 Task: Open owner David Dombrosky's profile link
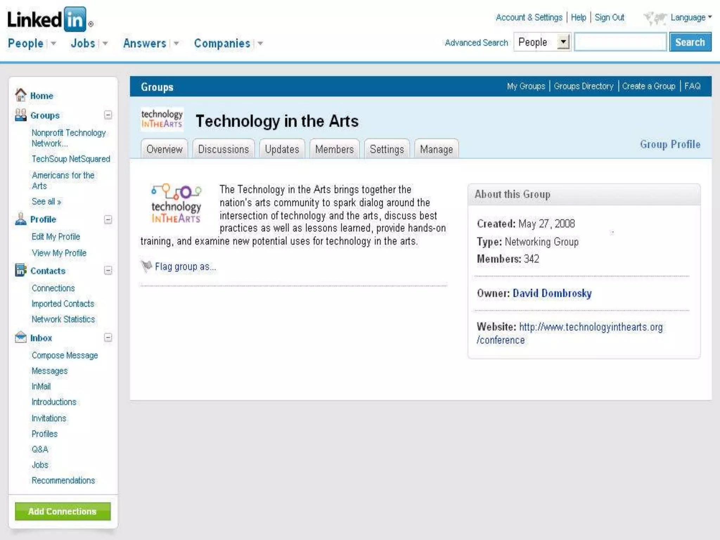[552, 293]
